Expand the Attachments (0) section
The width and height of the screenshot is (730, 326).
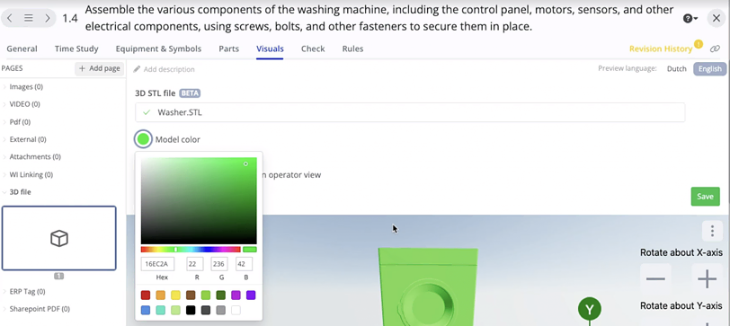tap(35, 157)
